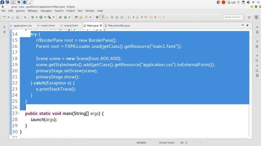
Task: Switch to main1.fxml tab
Action: (x=48, y=26)
